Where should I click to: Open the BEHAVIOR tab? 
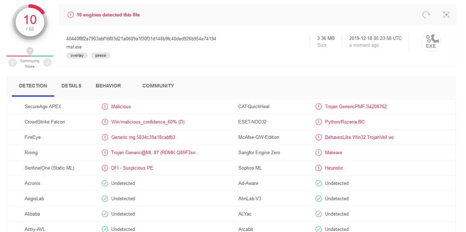(108, 86)
